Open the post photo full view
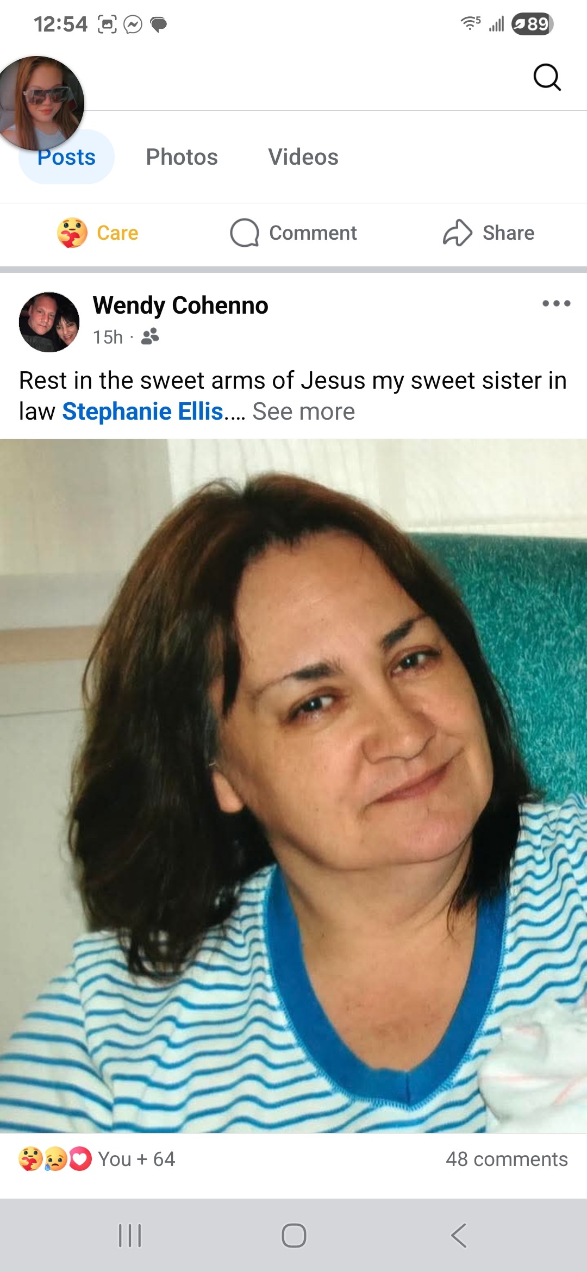 pyautogui.click(x=293, y=785)
